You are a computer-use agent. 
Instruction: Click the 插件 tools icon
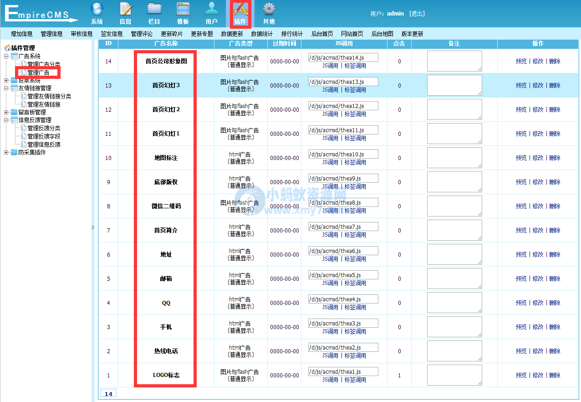pyautogui.click(x=240, y=9)
